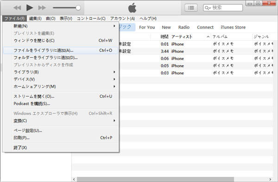Open the 編集(E) menu
This screenshot has width=278, height=182.
click(x=35, y=18)
